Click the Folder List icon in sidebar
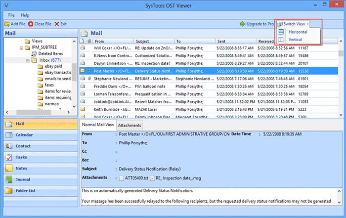The width and height of the screenshot is (346, 218). (x=9, y=191)
